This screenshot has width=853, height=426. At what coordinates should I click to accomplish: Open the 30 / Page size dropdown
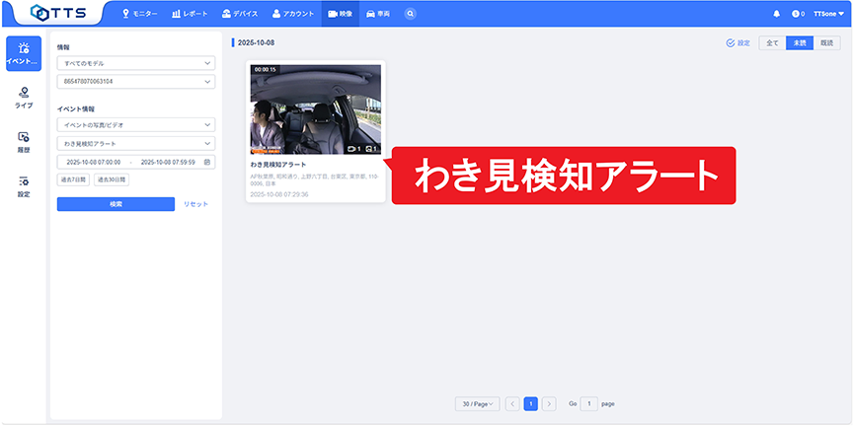(x=477, y=404)
